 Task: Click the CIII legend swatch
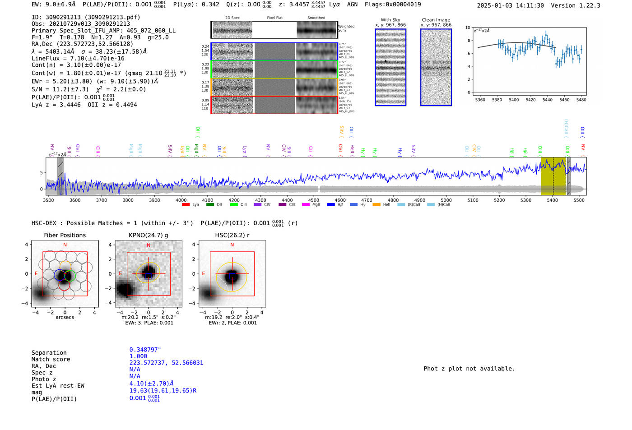coord(283,205)
